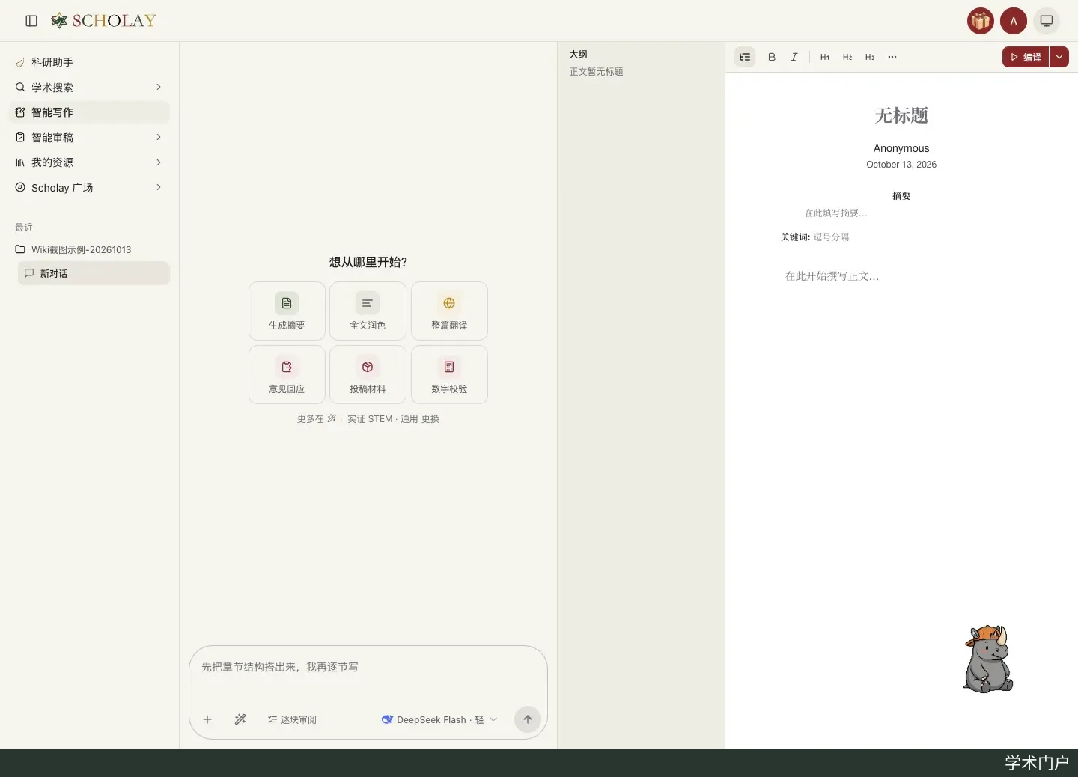Viewport: 1078px width, 777px height.
Task: Apply Heading 1 style
Action: point(825,57)
